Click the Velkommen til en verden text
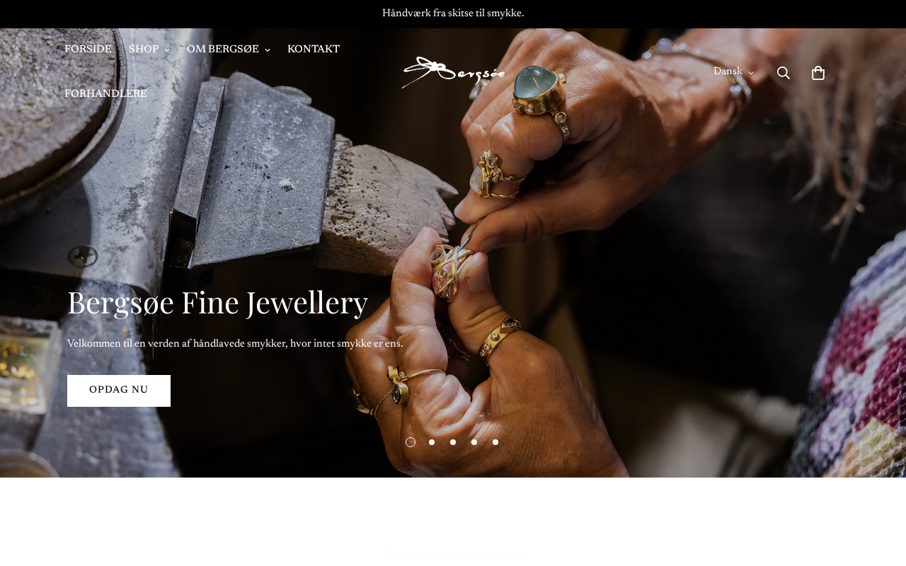The height and width of the screenshot is (566, 906). point(235,344)
